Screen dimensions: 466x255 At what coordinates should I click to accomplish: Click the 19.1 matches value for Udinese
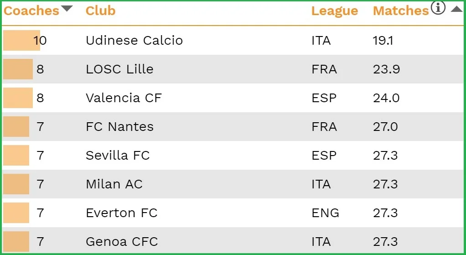pos(383,41)
